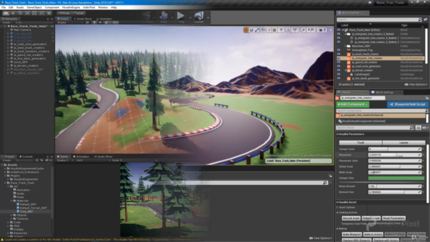Click the Blueprint/Add Script button
430x242 pixels.
tap(408, 104)
